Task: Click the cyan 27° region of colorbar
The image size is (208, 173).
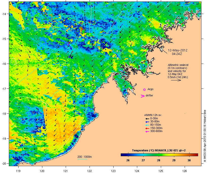Action: pos(143,155)
